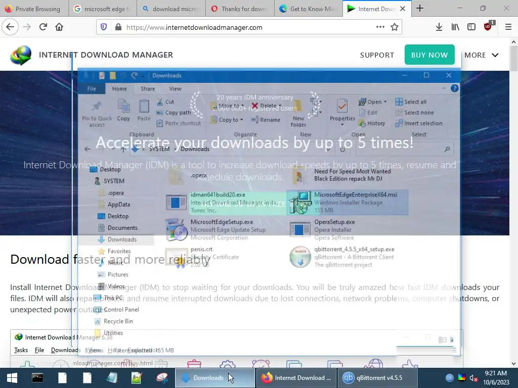This screenshot has height=388, width=518.
Task: Switch to Thanks for downloading Opera tab
Action: point(240,9)
